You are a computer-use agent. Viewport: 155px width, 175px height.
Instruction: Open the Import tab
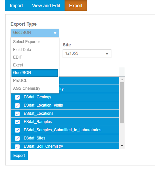(16, 6)
